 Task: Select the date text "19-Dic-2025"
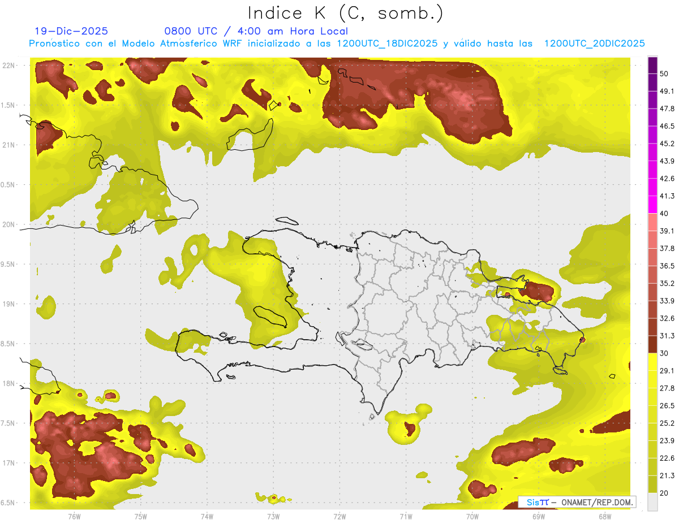[x=71, y=31]
